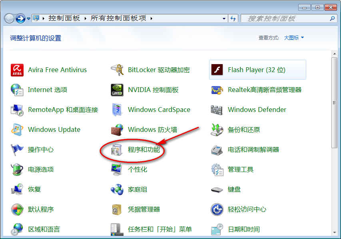Click the Windows Update text label

(x=54, y=129)
